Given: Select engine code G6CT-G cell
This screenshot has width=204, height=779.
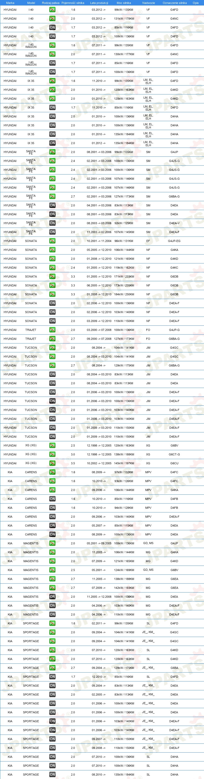Looking at the screenshot, I should (x=174, y=455).
